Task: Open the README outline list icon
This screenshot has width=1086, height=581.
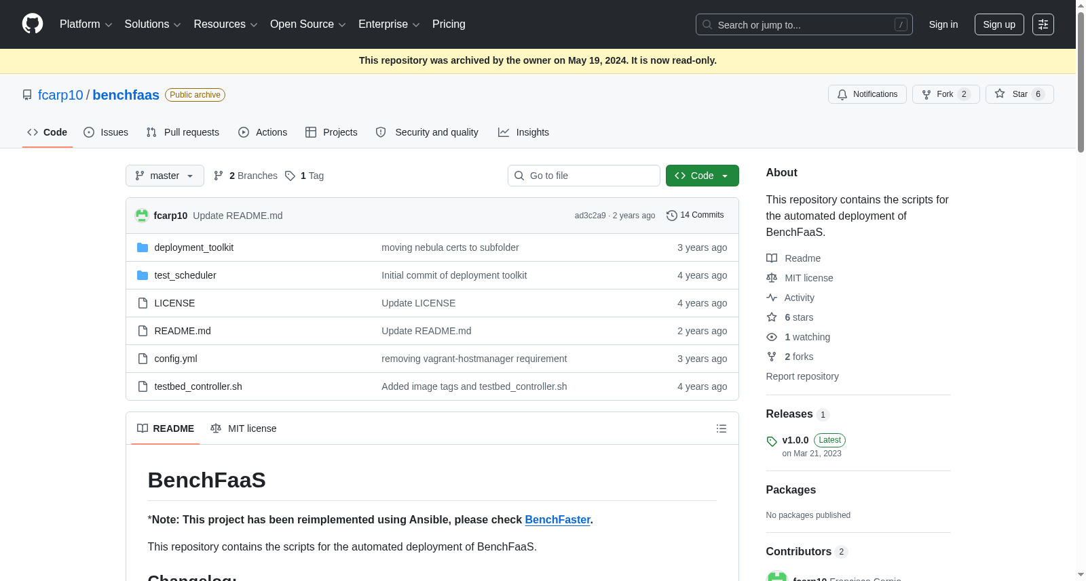Action: pos(722,428)
